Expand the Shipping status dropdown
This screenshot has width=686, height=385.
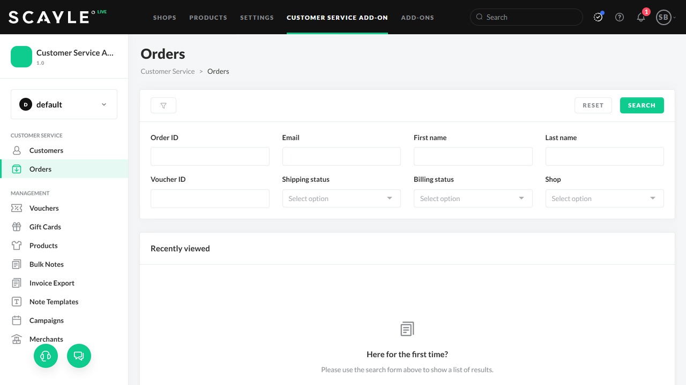[x=341, y=198]
